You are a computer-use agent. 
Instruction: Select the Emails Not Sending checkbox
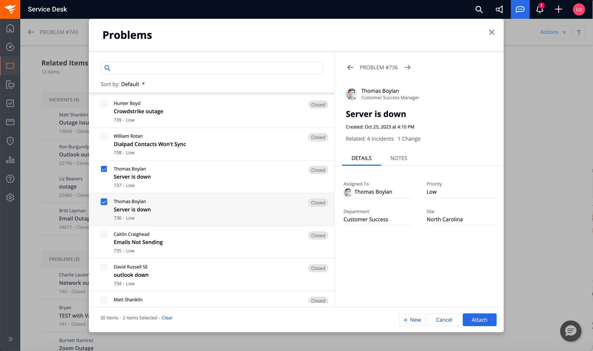[104, 234]
